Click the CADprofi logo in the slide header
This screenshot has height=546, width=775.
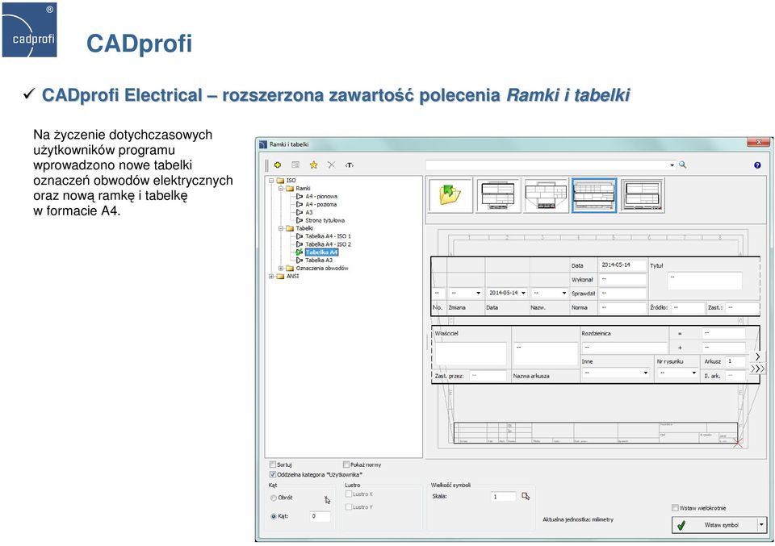30,30
